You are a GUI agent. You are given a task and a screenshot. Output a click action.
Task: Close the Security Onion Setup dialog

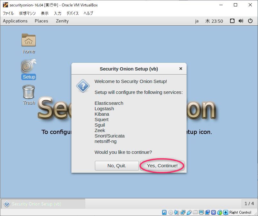click(181, 69)
